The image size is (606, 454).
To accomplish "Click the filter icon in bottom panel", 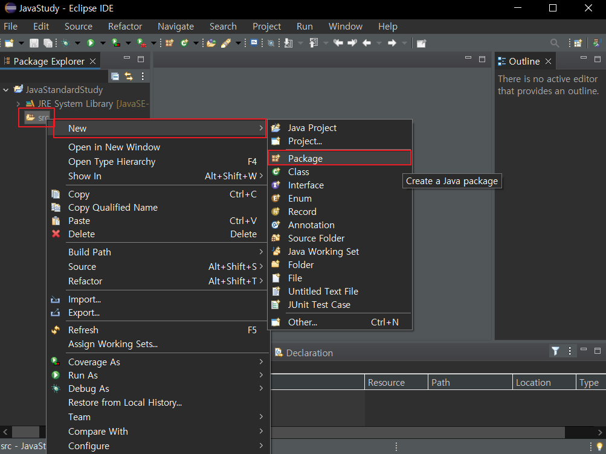I will [555, 351].
